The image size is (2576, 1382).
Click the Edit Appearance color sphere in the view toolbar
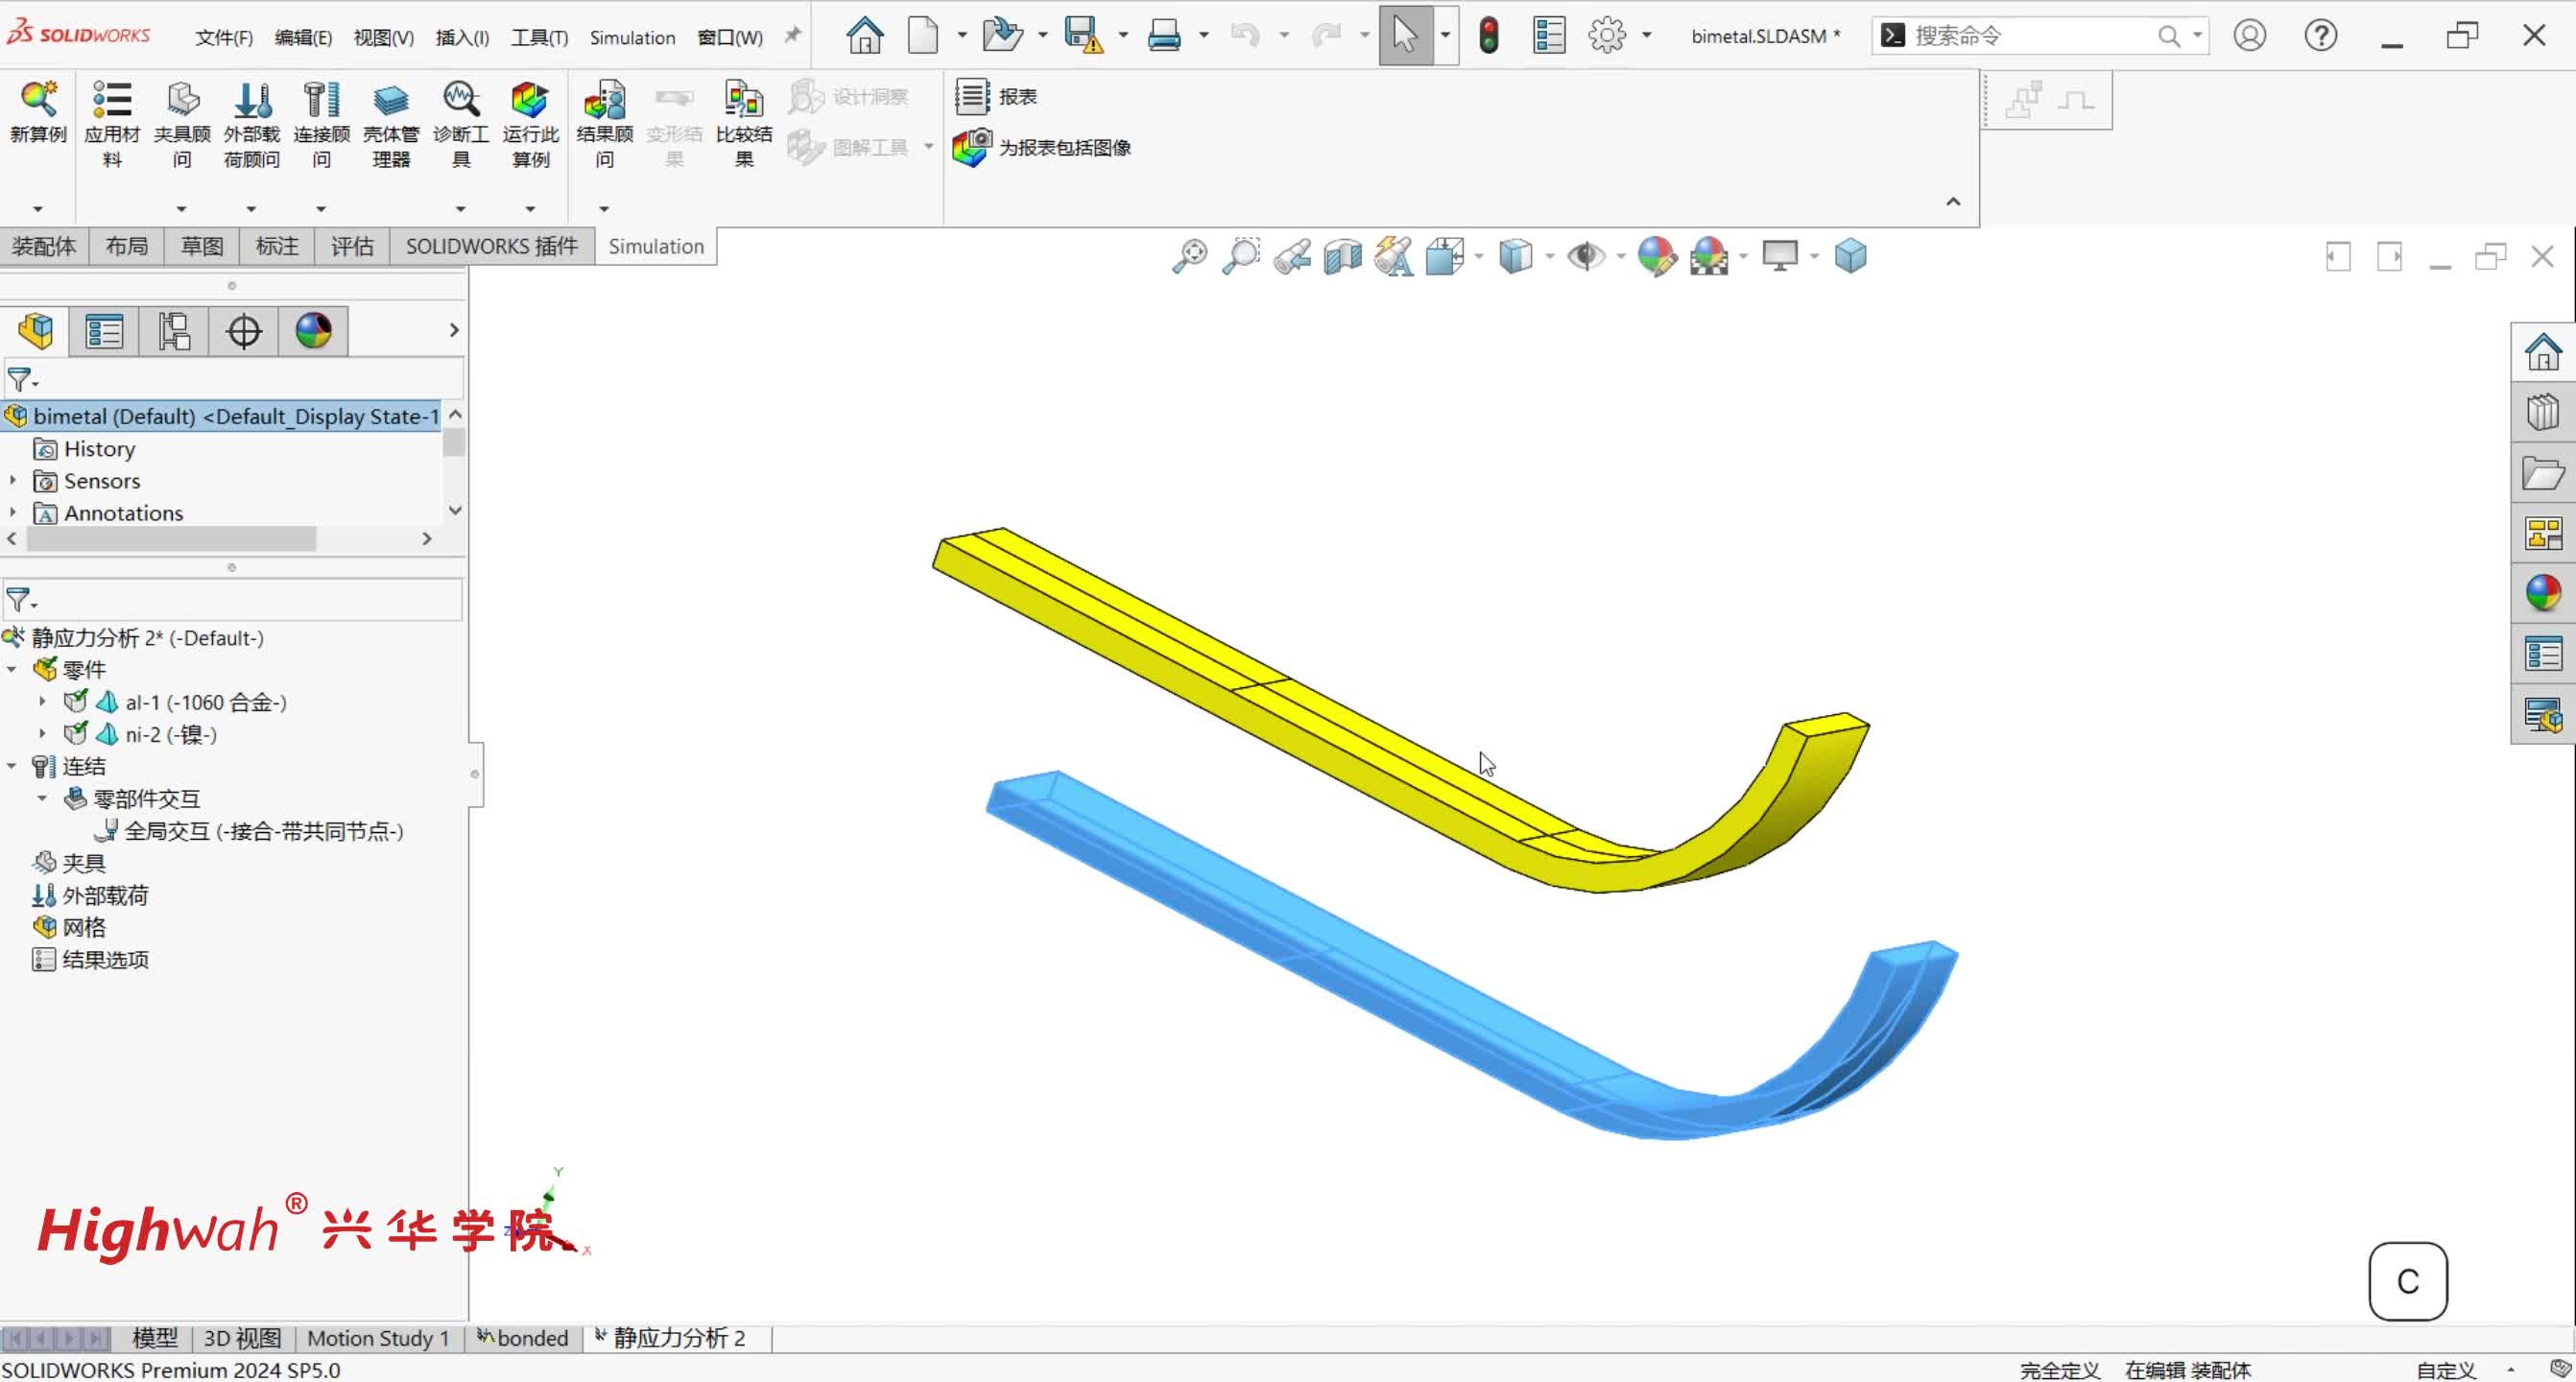[1656, 257]
